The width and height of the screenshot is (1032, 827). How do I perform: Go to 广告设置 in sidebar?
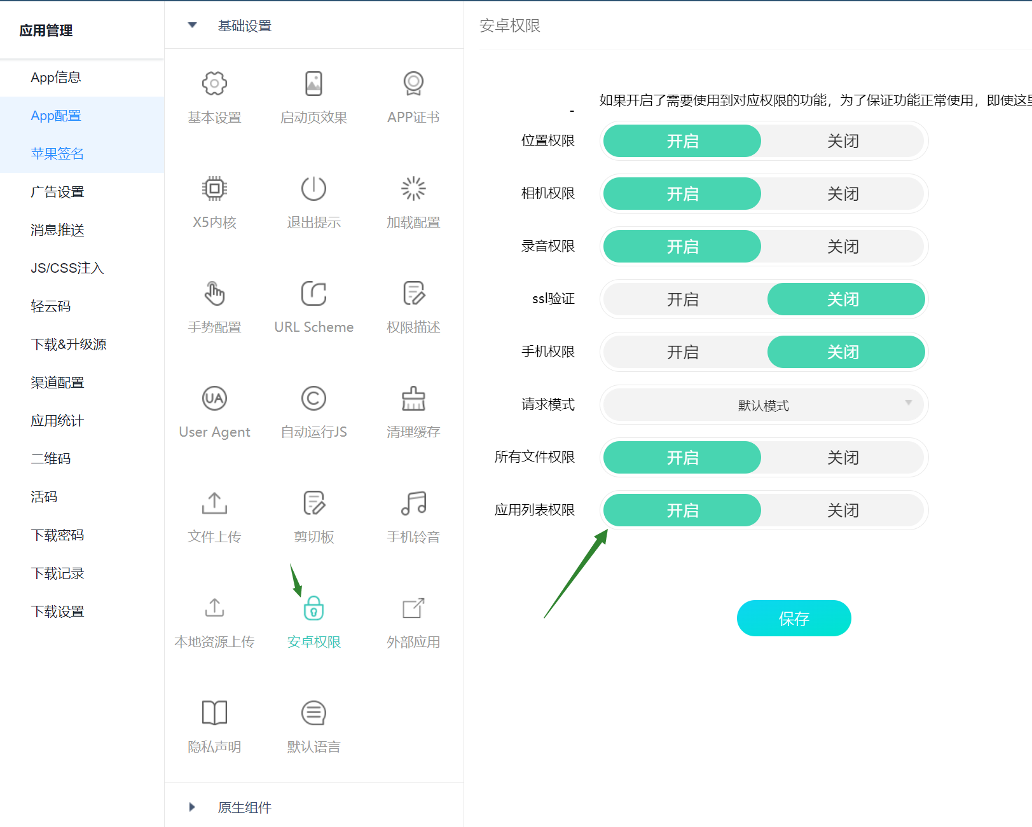pos(57,192)
